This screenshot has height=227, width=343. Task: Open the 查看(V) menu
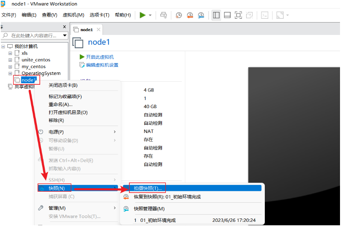pos(50,15)
